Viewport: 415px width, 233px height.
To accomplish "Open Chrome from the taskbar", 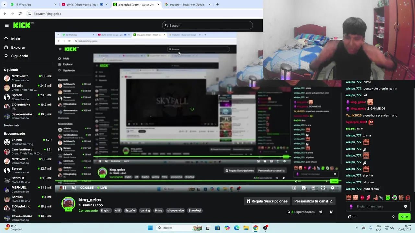I will [x=255, y=228].
